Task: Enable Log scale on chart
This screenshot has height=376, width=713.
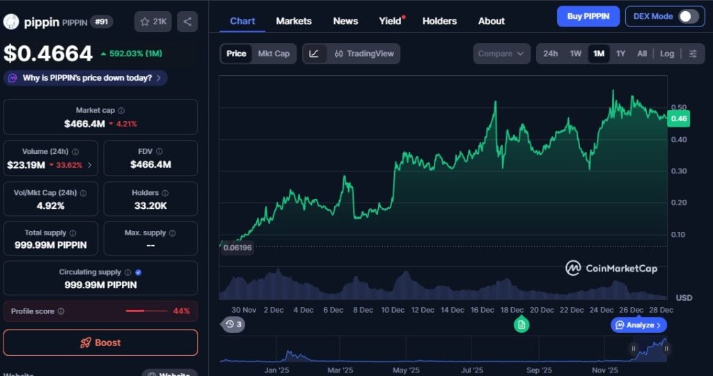Action: tap(666, 54)
